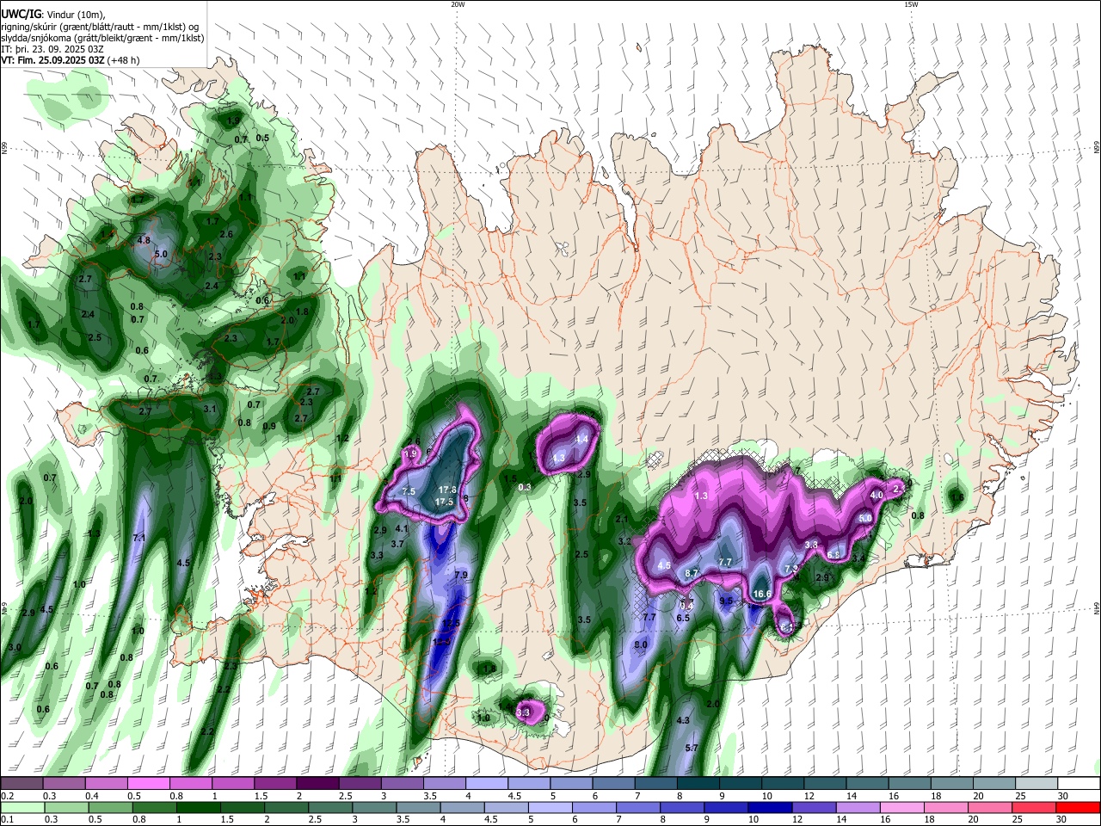Click the 3.4 value on the map
Viewport: 1101px width, 826px height.
point(858,558)
